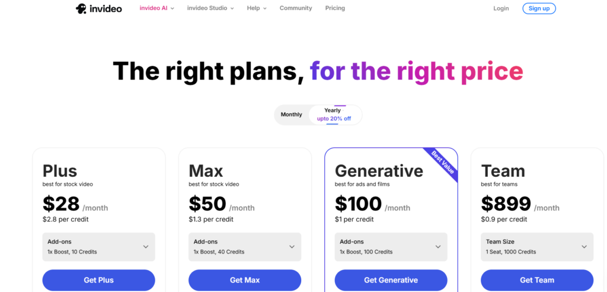Click the Login link
The height and width of the screenshot is (292, 607).
pyautogui.click(x=501, y=8)
